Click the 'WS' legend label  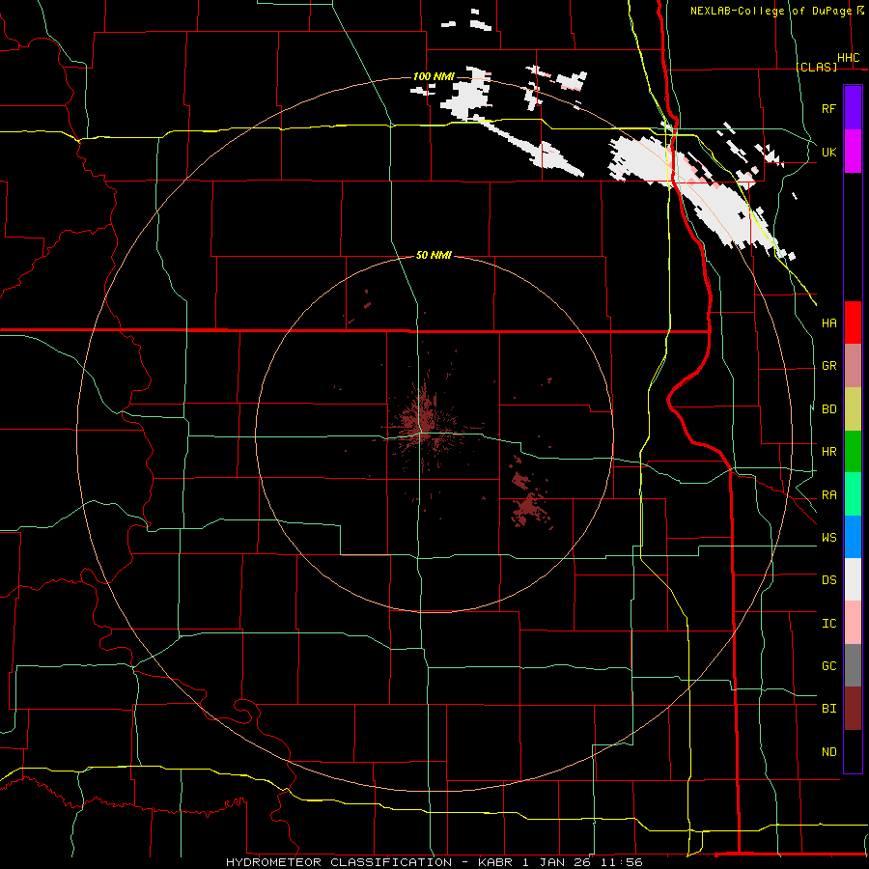[828, 538]
